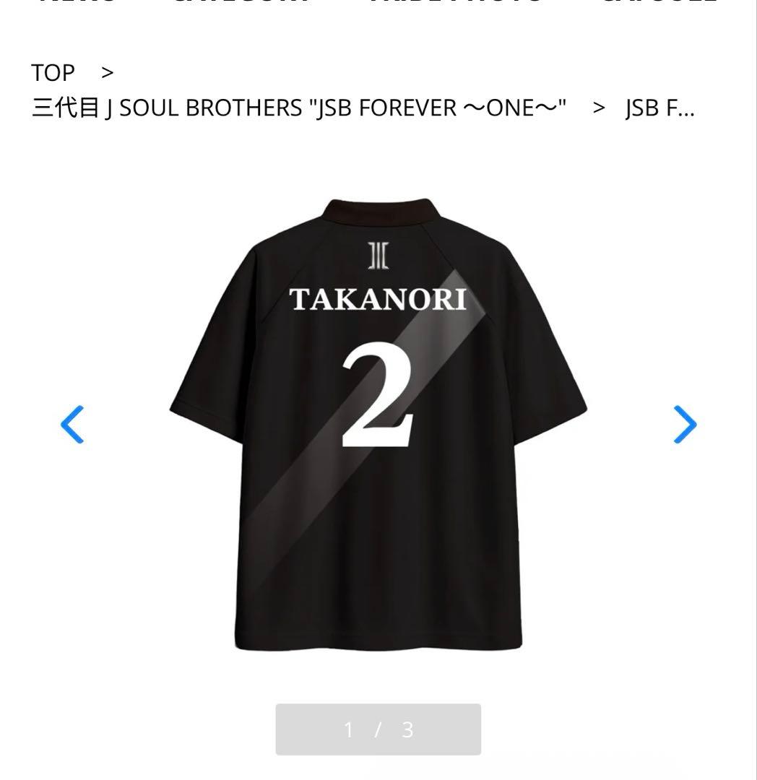Image resolution: width=757 pixels, height=780 pixels.
Task: Click the breadcrumb chevron after TOP
Action: coord(107,73)
